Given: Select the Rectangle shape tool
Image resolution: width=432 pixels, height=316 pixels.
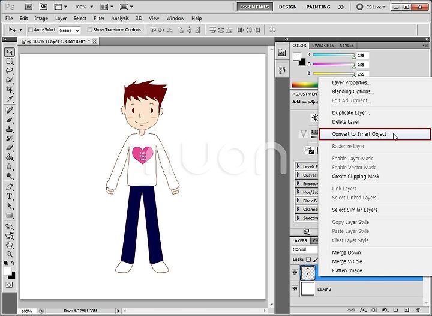Looking at the screenshot, I should pos(10,215).
